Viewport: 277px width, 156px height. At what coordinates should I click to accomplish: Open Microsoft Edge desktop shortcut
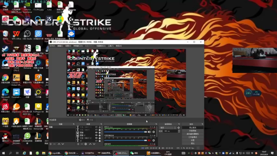tap(5, 95)
